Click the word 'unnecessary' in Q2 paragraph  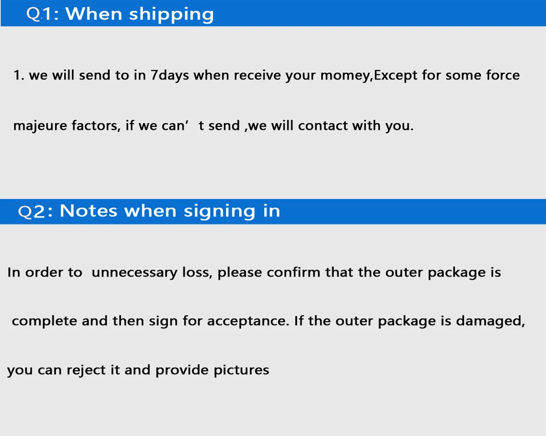(135, 272)
